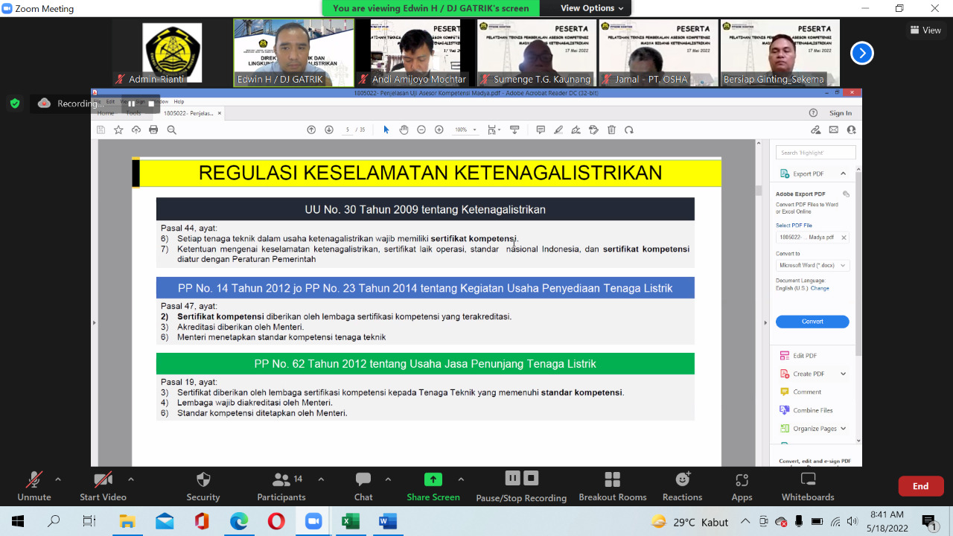Image resolution: width=953 pixels, height=536 pixels.
Task: Open Breakout Rooms
Action: point(612,486)
